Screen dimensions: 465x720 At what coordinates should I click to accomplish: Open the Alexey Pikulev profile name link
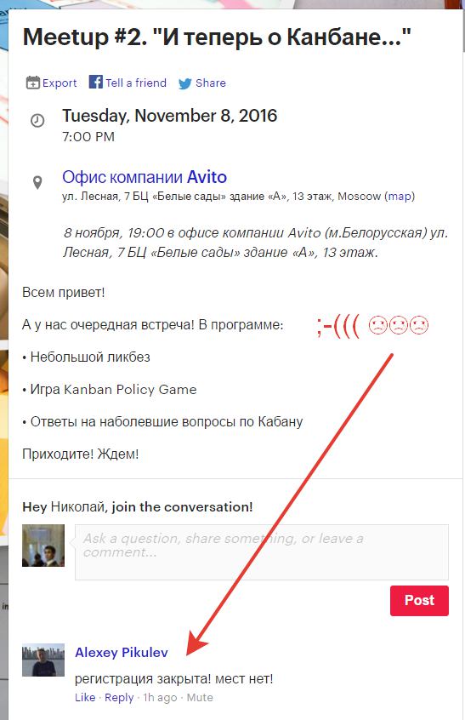coord(122,652)
